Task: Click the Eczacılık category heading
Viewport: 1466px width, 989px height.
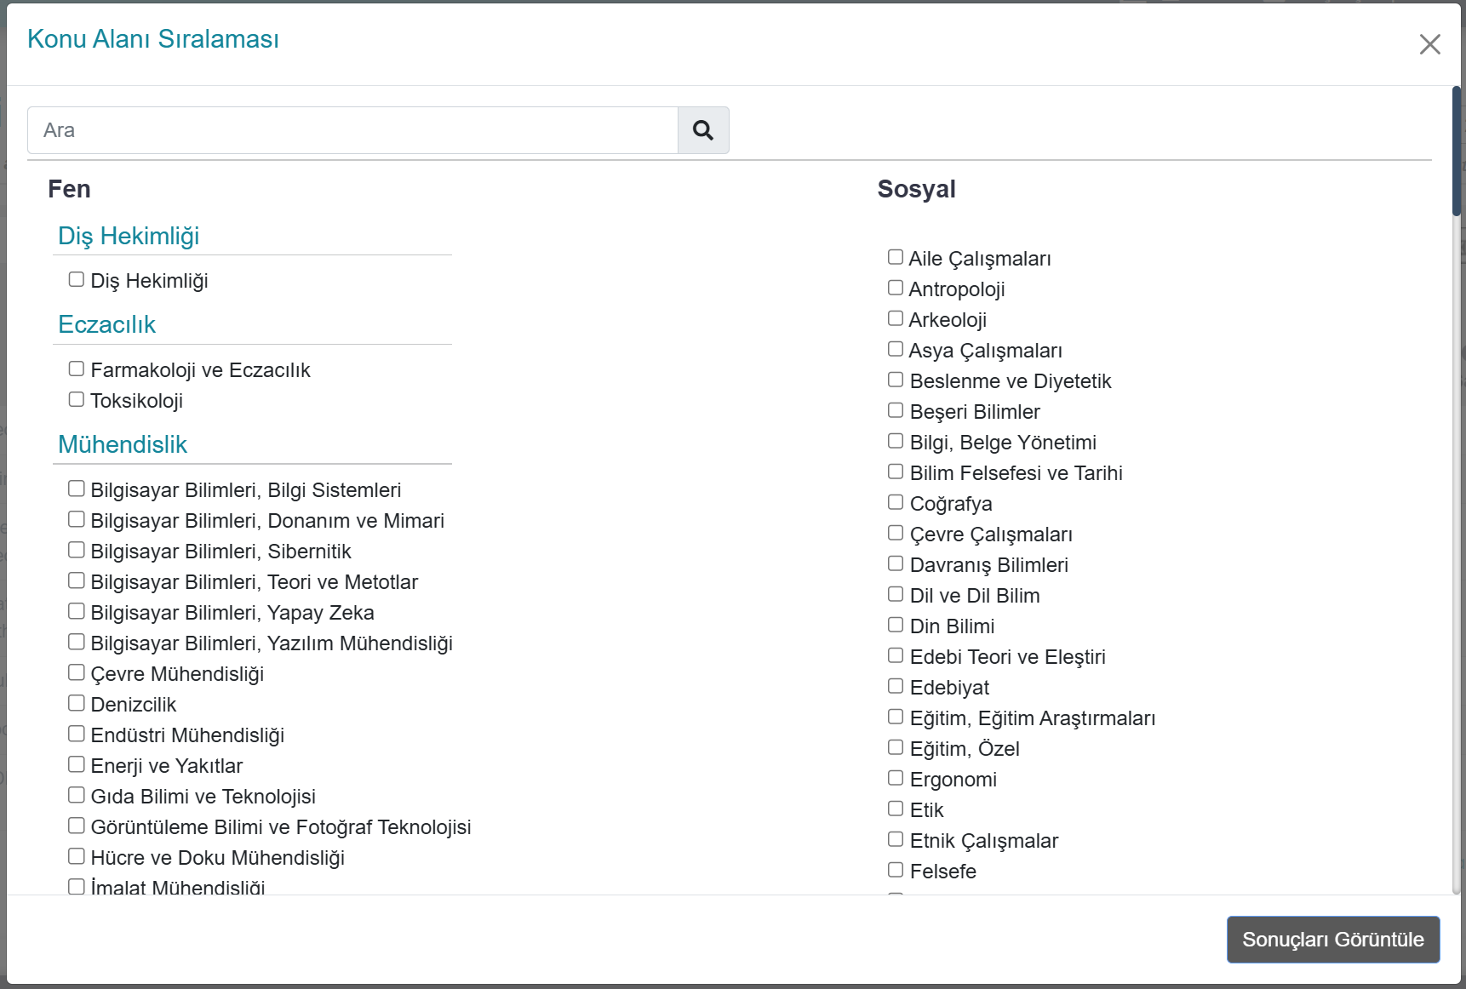Action: click(x=107, y=324)
